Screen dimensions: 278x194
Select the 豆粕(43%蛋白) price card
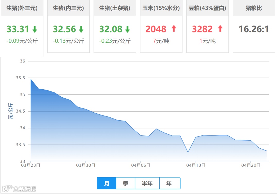(207, 26)
